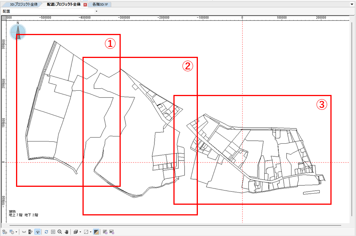Click the refresh view icon in bottom toolbar

[x=46, y=232]
